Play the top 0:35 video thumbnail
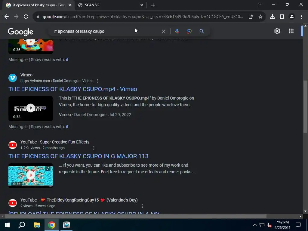308x231 pixels. pos(31,46)
